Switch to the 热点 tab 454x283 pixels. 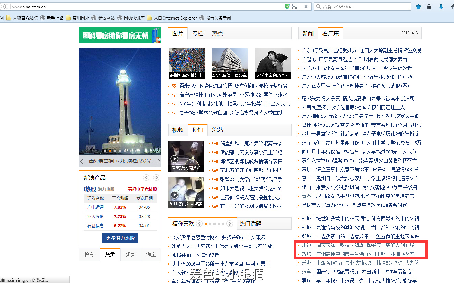[x=218, y=33]
